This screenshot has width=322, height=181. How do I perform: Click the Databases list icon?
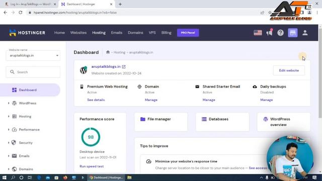(x=204, y=119)
